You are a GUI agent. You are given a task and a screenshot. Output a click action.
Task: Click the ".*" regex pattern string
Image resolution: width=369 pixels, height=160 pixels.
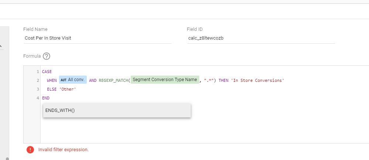tap(210, 80)
